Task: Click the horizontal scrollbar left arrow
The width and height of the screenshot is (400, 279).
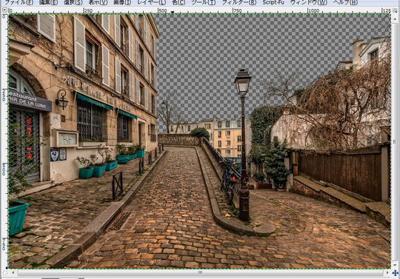Action: click(13, 273)
